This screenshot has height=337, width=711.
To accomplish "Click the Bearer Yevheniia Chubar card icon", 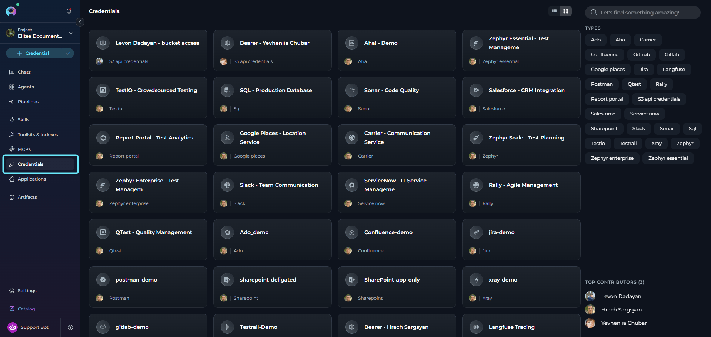I will tap(227, 43).
